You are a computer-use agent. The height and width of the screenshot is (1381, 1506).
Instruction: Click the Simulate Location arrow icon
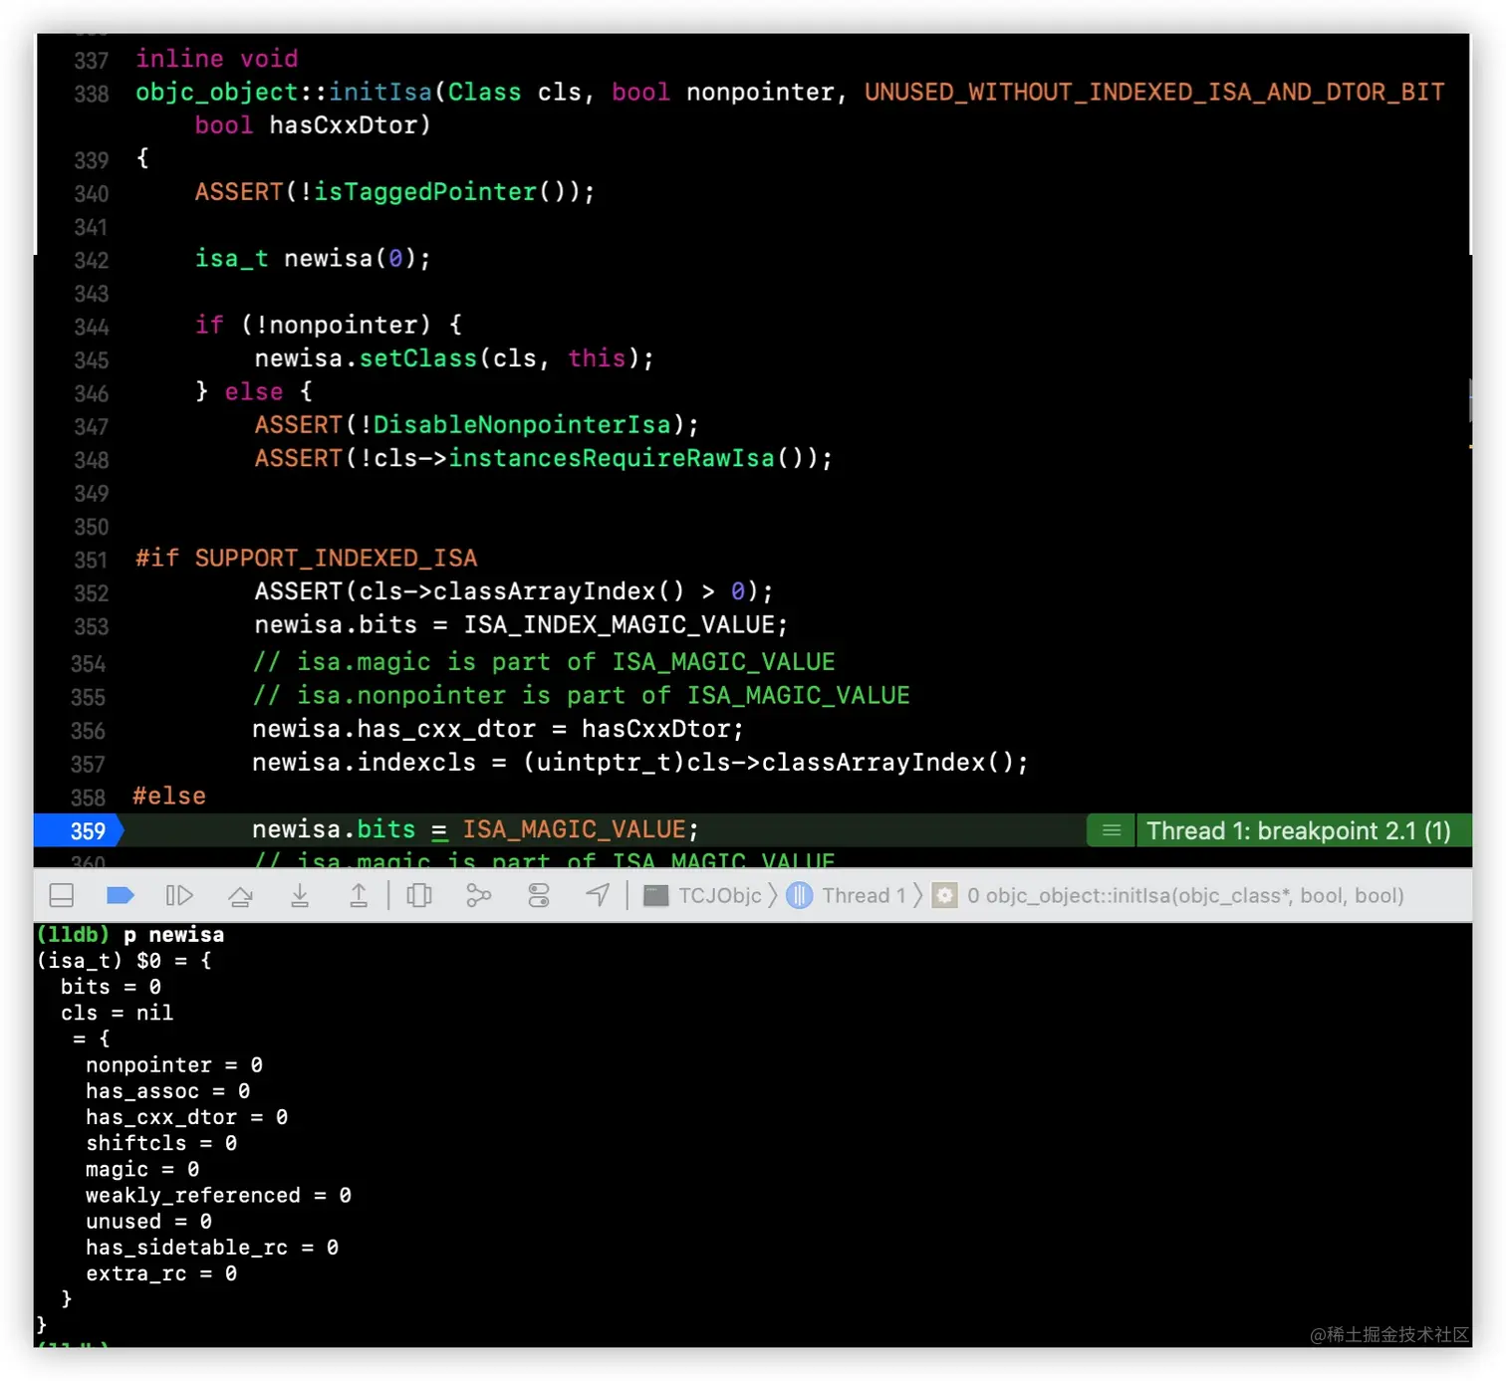pyautogui.click(x=598, y=896)
